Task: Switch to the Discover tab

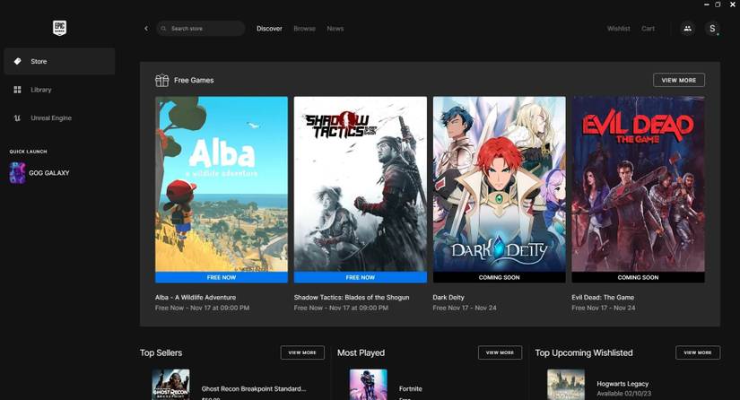Action: [269, 29]
